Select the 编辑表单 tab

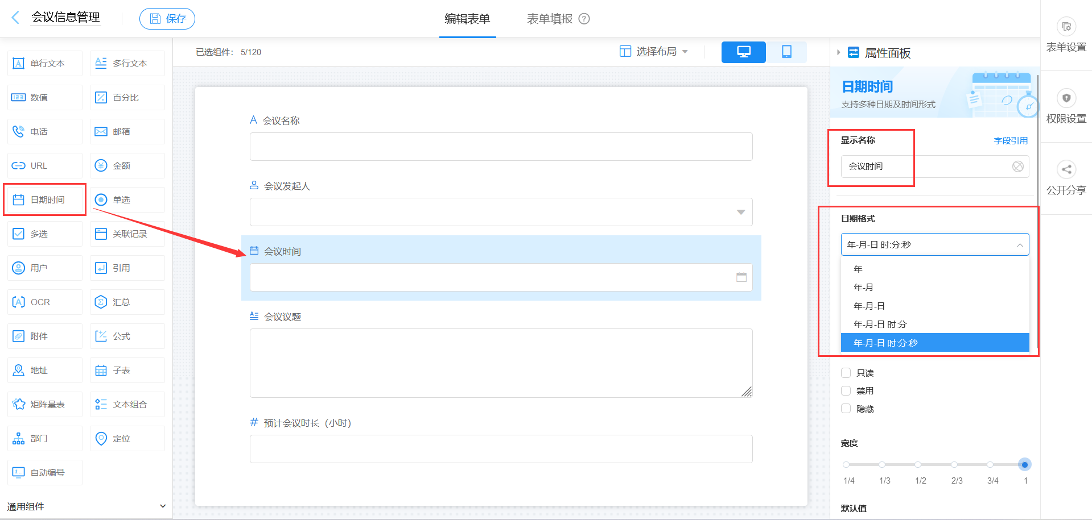point(467,18)
